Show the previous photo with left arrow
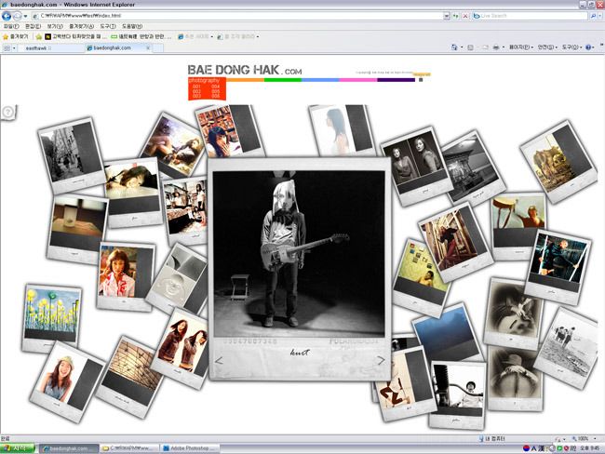Screen dimensions: 605x454 219,361
